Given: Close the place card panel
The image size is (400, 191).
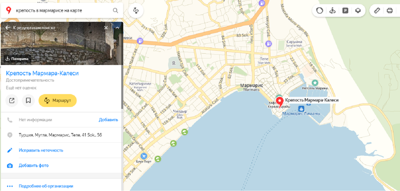Looking at the screenshot, I should click(106, 28).
